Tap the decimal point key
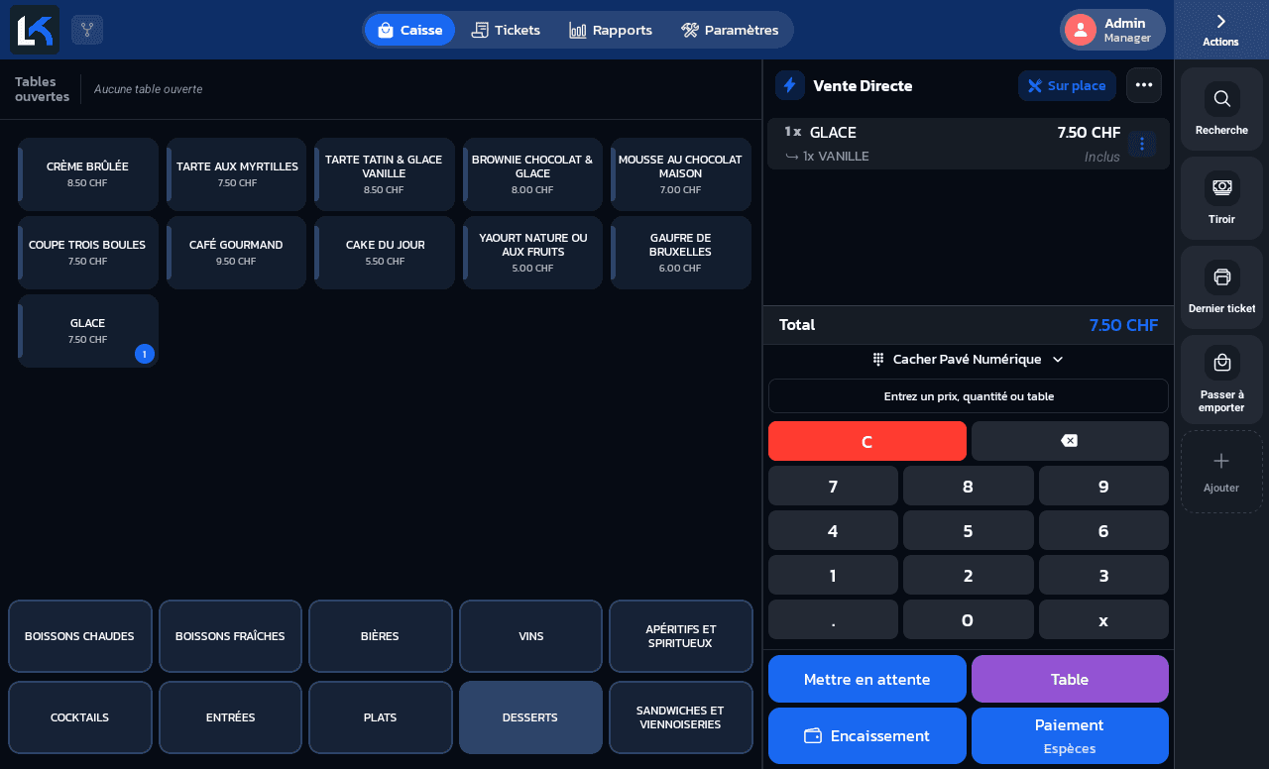Screen dimensions: 1269x769 click(x=833, y=620)
